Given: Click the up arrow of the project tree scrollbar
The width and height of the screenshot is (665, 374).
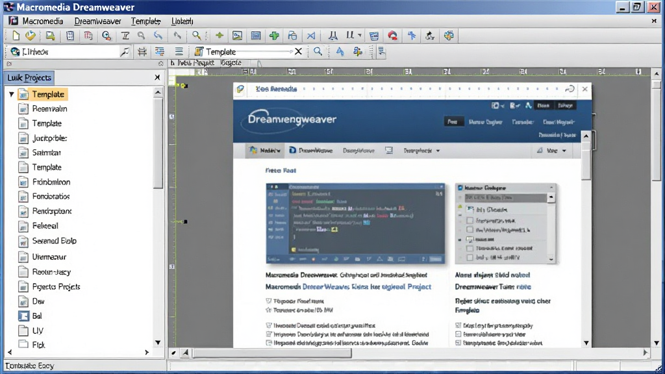Looking at the screenshot, I should [158, 92].
